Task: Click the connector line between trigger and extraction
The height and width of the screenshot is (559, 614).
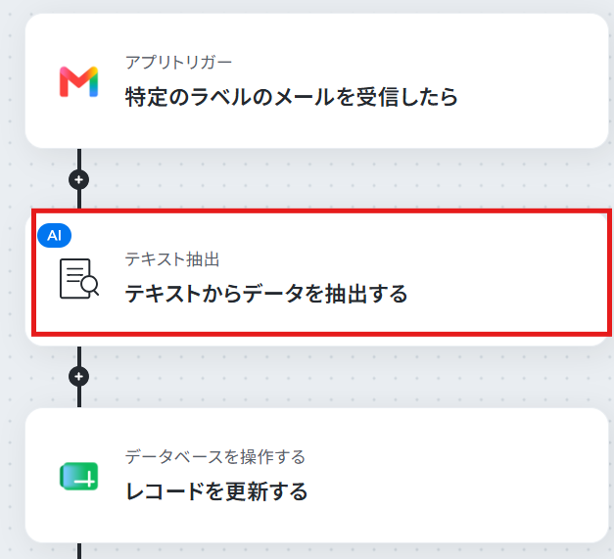Action: coord(79,159)
